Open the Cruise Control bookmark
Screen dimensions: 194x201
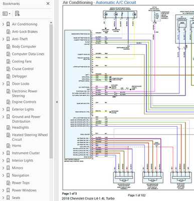[x=23, y=69]
